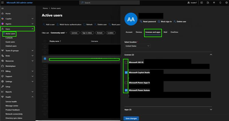
Task: Open the Commonly used filter set dropdown
Action: [59, 33]
